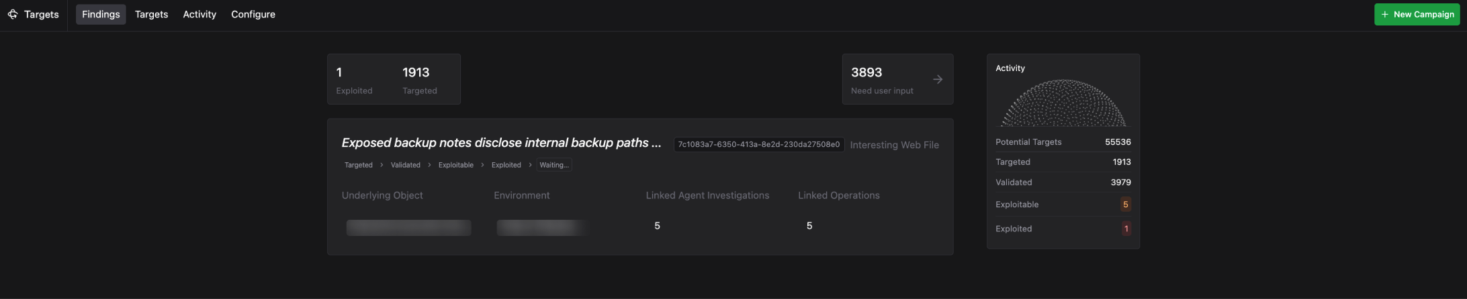Select the Targeted breadcrumb stage
The width and height of the screenshot is (1467, 299).
[358, 165]
